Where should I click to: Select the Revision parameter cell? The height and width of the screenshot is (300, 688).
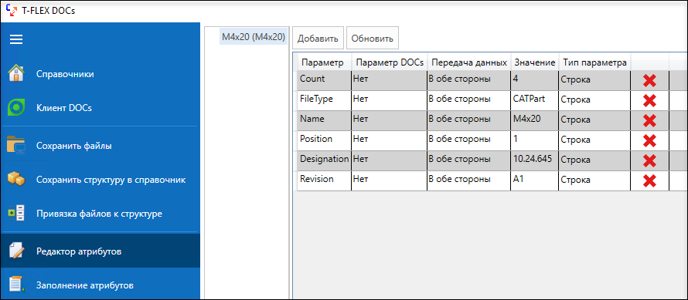pos(324,181)
